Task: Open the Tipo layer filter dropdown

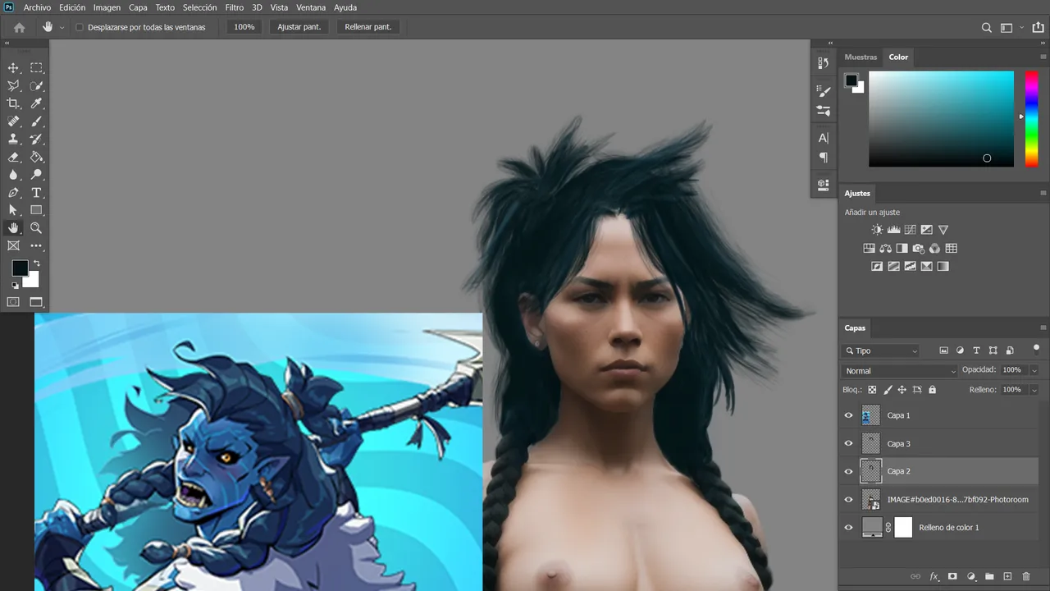Action: (x=881, y=350)
